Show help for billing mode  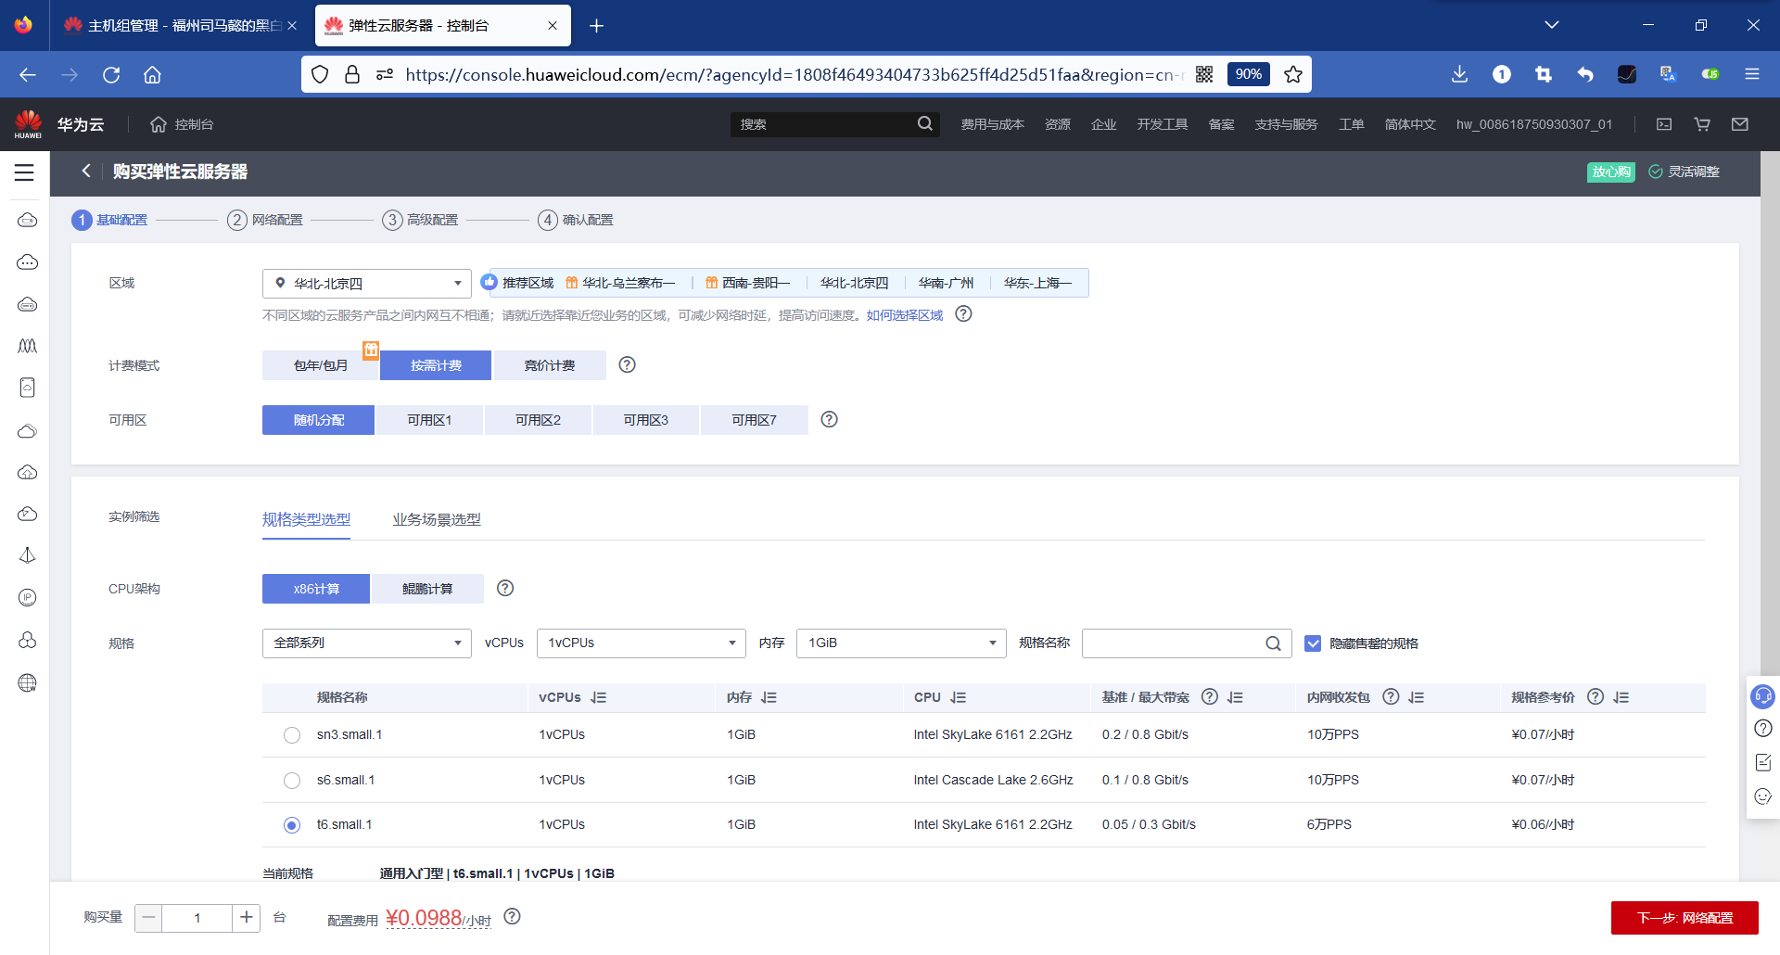tap(628, 364)
